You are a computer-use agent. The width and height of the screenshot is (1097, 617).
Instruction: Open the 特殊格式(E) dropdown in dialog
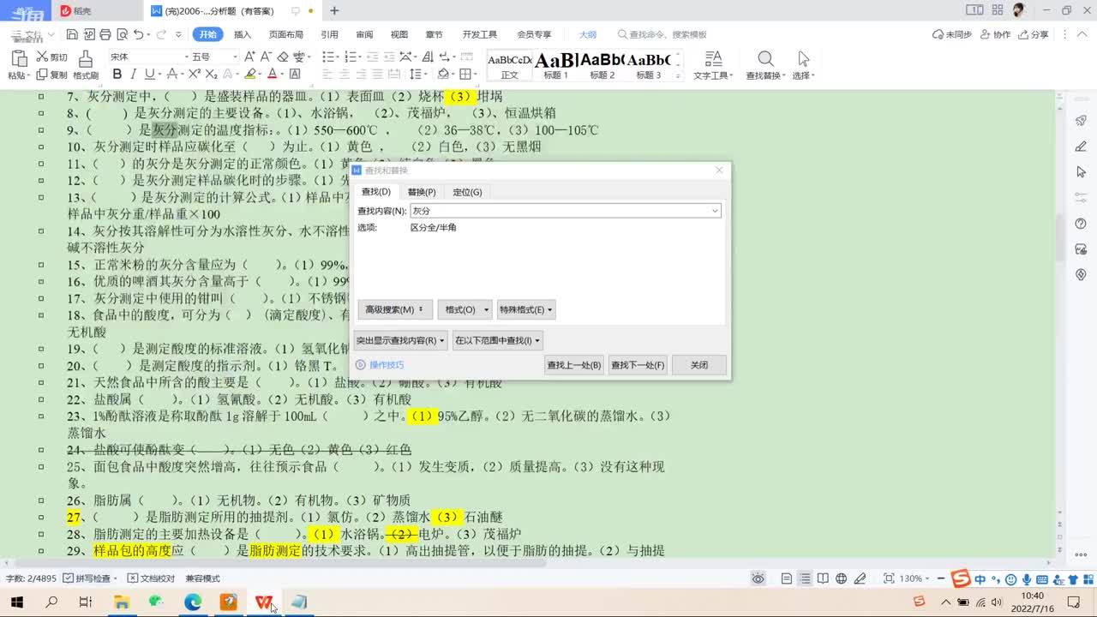[x=526, y=309]
